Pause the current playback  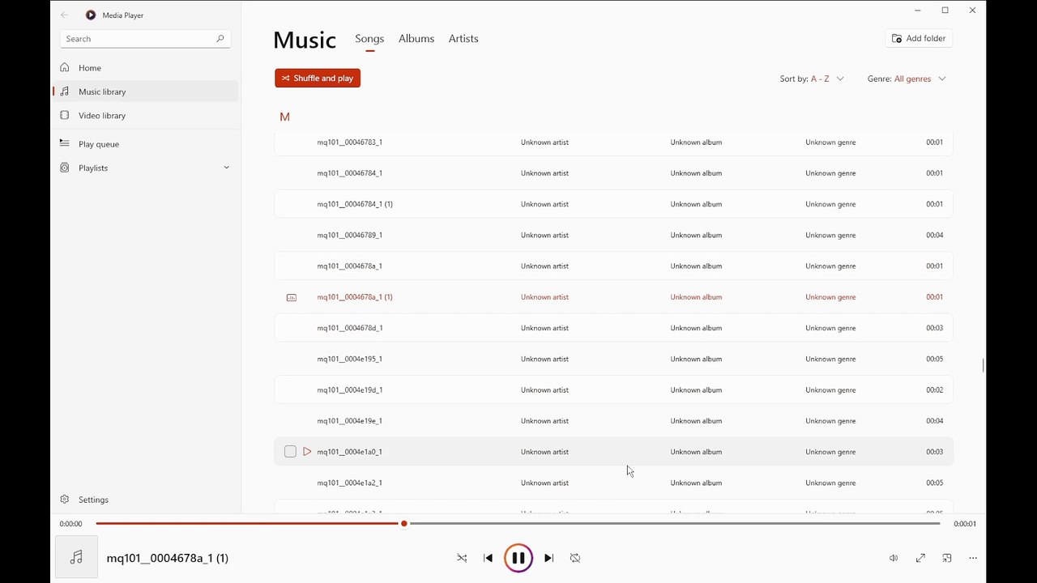point(518,558)
